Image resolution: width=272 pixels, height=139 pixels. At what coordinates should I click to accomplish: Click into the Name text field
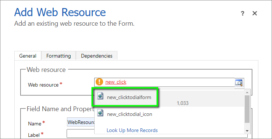[x=81, y=122]
